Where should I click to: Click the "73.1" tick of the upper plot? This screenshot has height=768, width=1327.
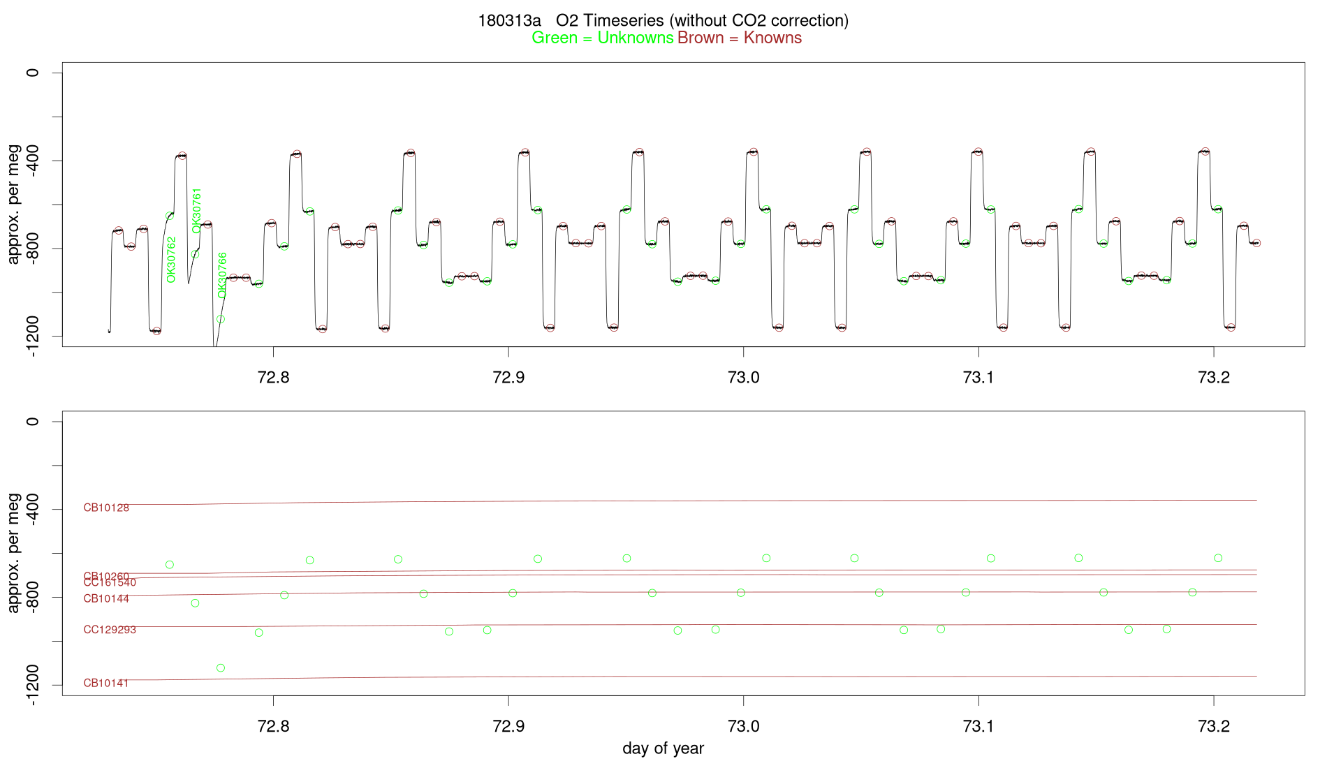click(978, 377)
